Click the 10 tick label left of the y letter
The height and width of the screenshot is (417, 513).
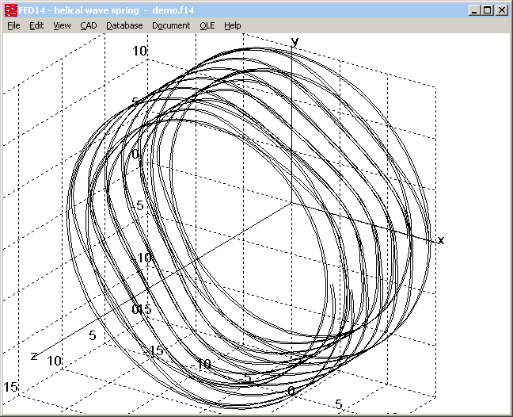point(139,51)
